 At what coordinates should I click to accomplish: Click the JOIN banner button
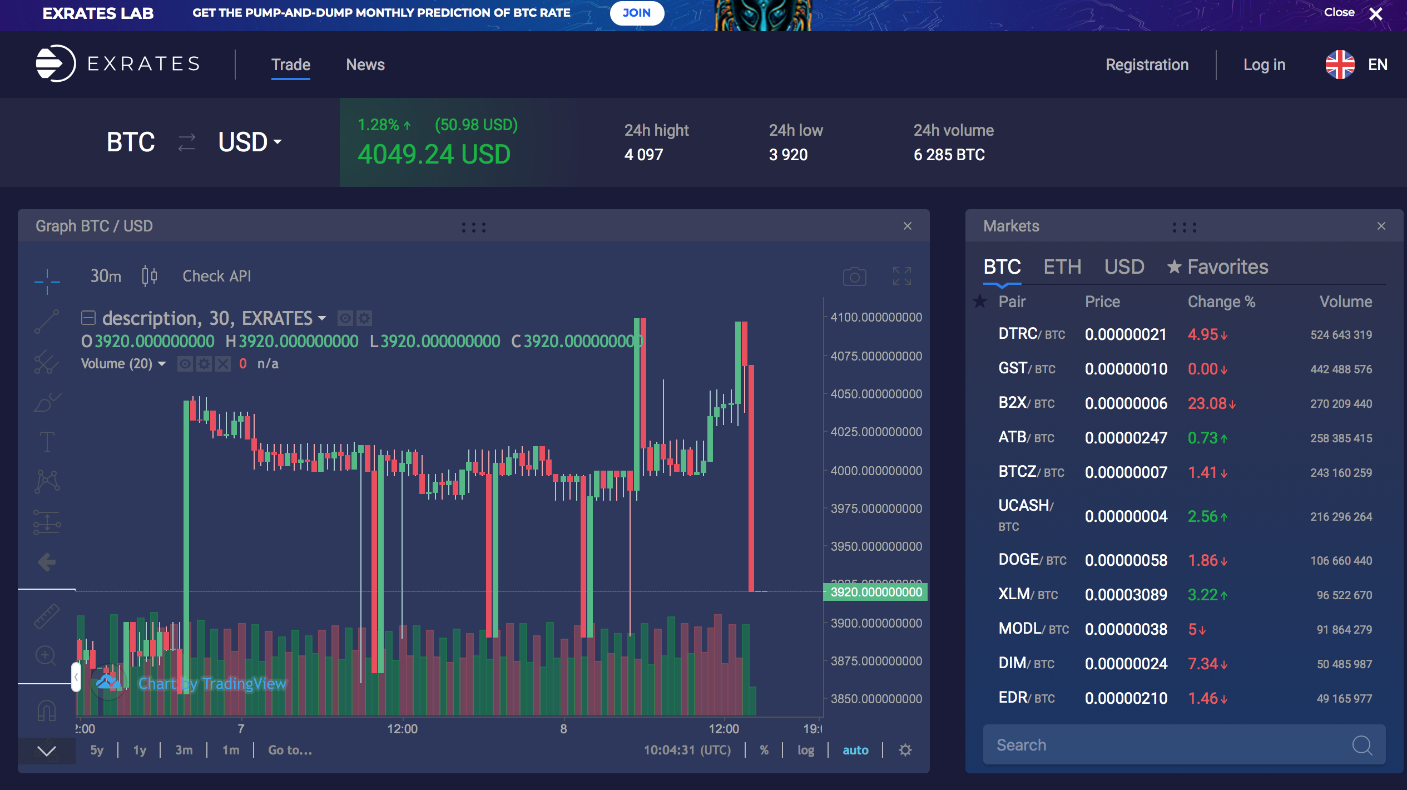click(x=637, y=13)
